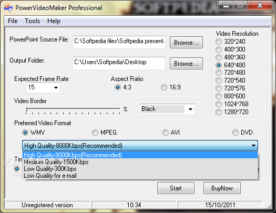Choose DVD video format

(x=242, y=133)
